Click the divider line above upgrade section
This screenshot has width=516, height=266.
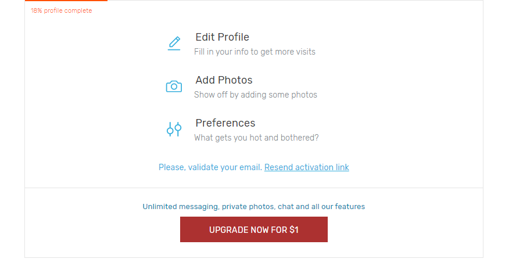coord(254,188)
